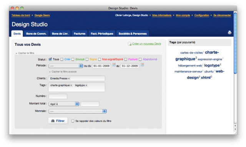The width and height of the screenshot is (246, 147).
Task: Click the printer icon in header
Action: click(x=229, y=32)
